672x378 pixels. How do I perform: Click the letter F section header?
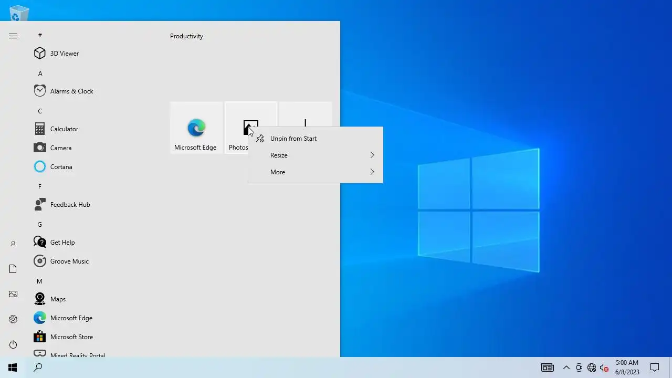click(x=40, y=187)
